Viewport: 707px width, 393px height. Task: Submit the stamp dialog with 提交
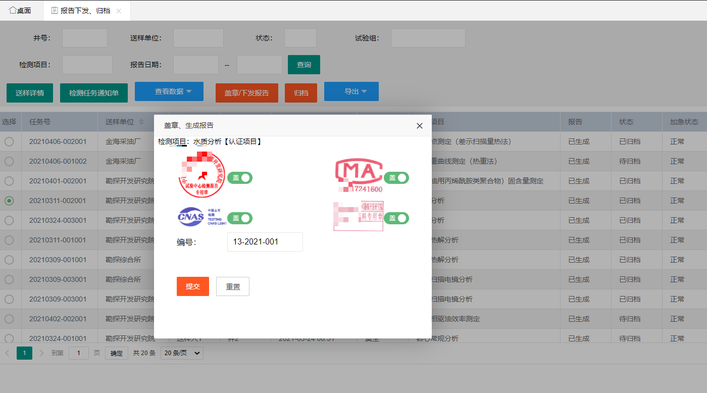[192, 286]
